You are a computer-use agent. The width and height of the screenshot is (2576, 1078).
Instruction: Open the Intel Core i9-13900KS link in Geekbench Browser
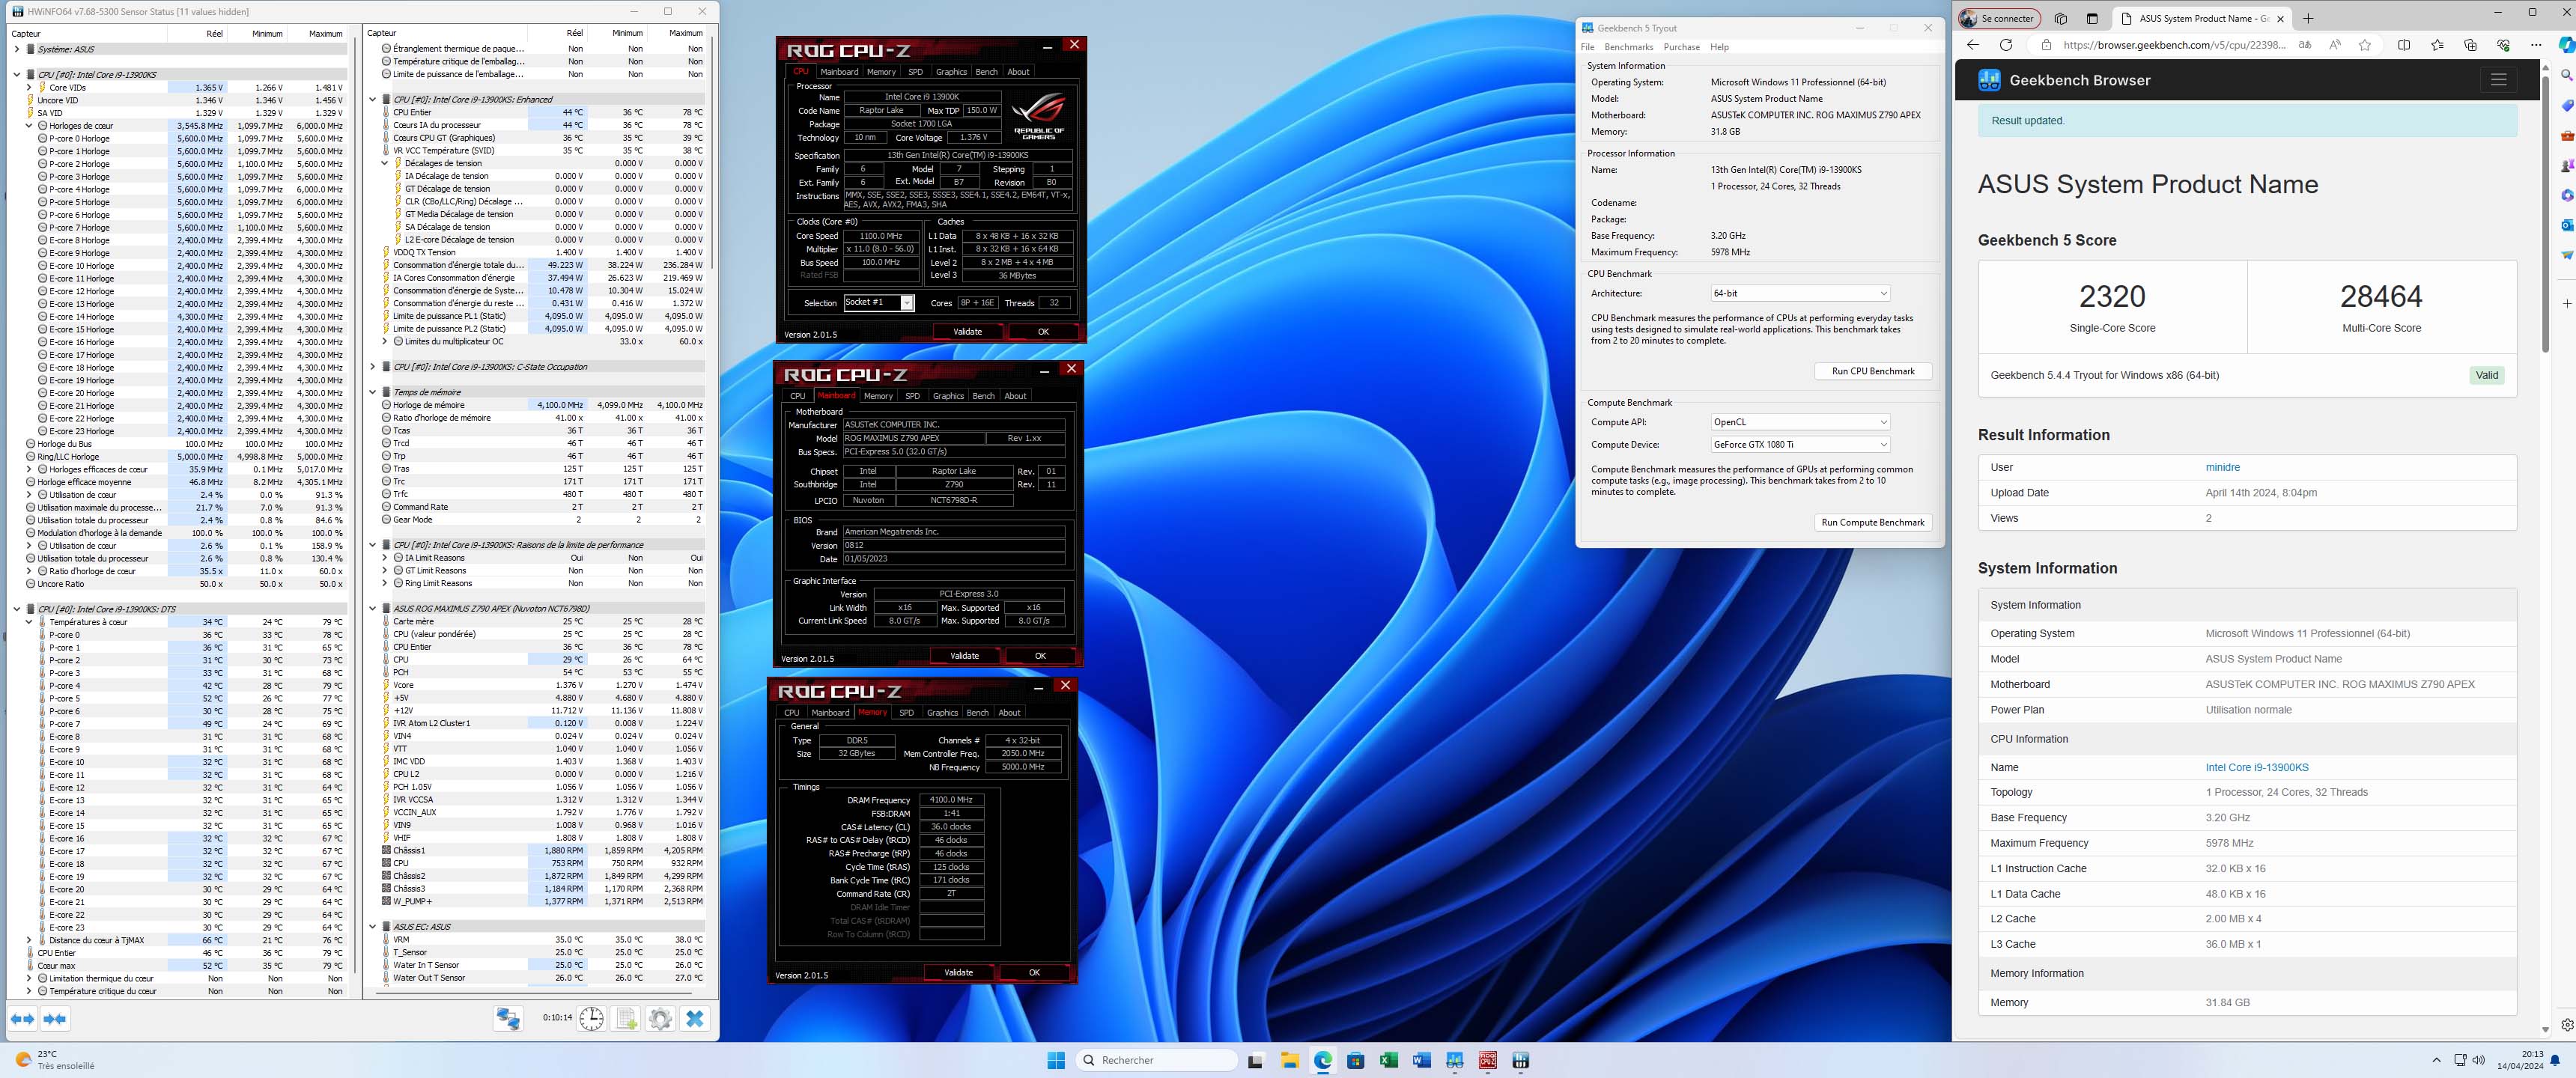(x=2256, y=767)
